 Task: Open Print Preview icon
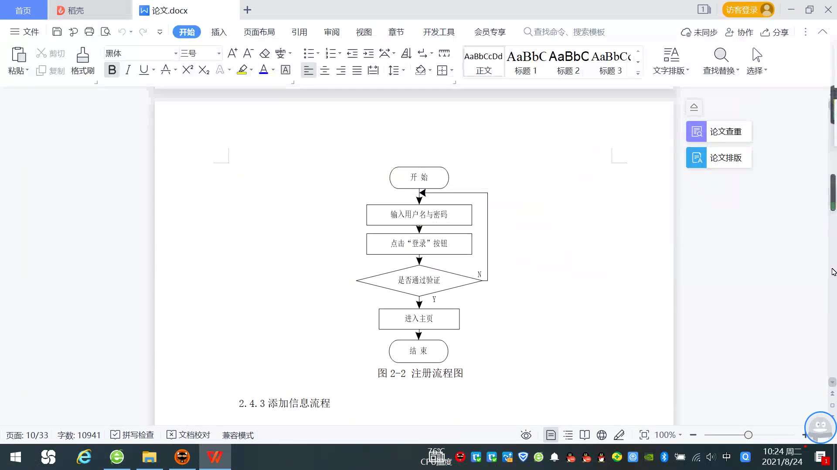point(105,32)
